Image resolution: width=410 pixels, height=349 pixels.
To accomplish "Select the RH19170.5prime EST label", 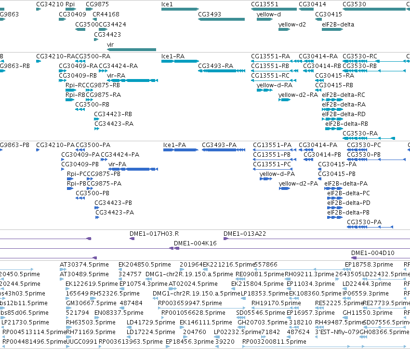I will [x=276, y=303].
